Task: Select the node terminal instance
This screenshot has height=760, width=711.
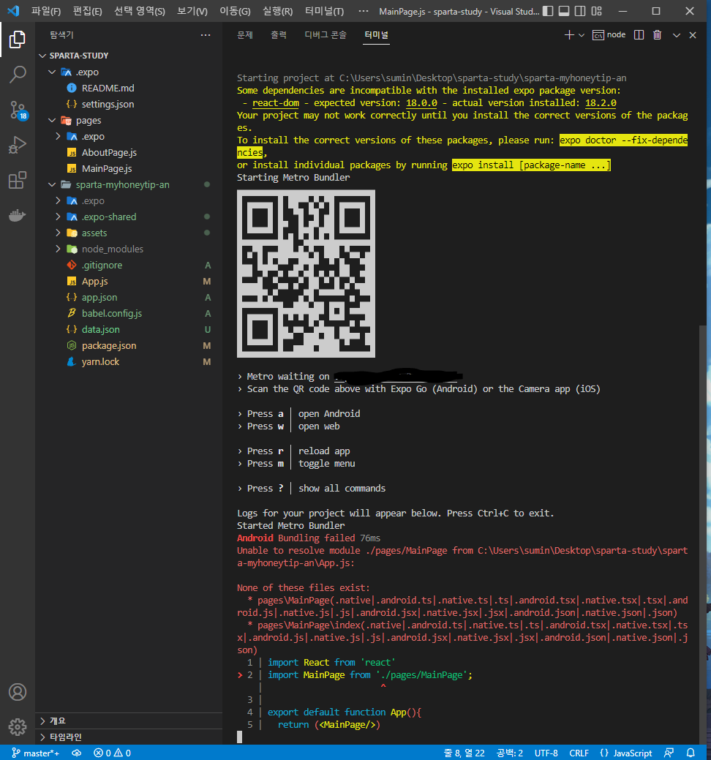Action: pyautogui.click(x=609, y=35)
